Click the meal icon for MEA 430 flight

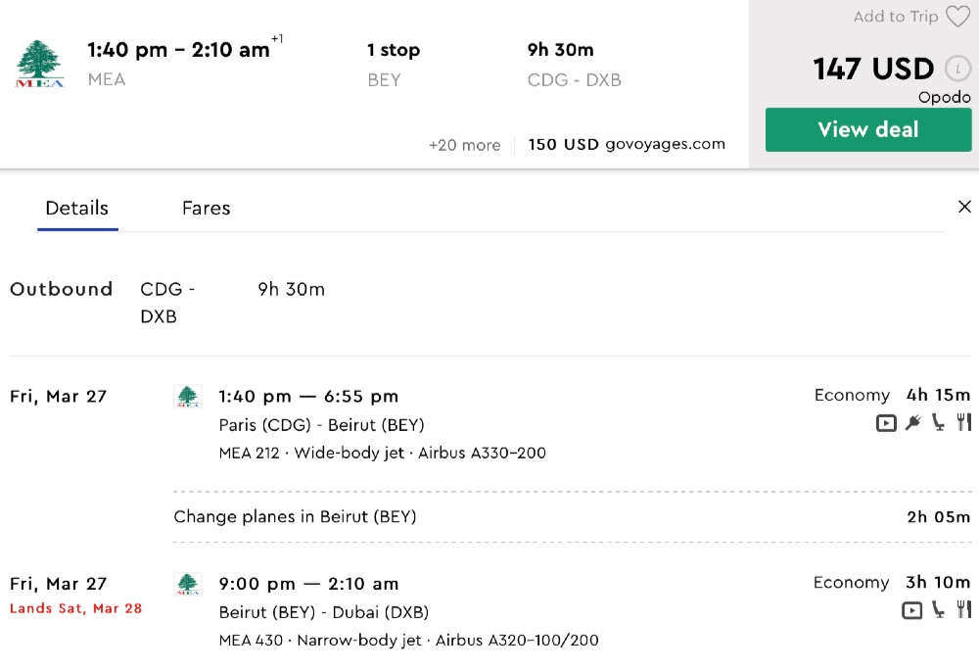click(963, 610)
